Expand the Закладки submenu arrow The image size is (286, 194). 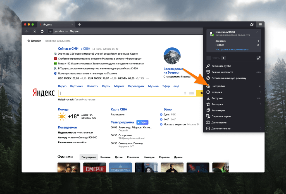click(261, 104)
